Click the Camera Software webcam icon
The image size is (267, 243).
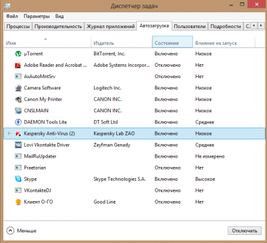pyautogui.click(x=18, y=88)
